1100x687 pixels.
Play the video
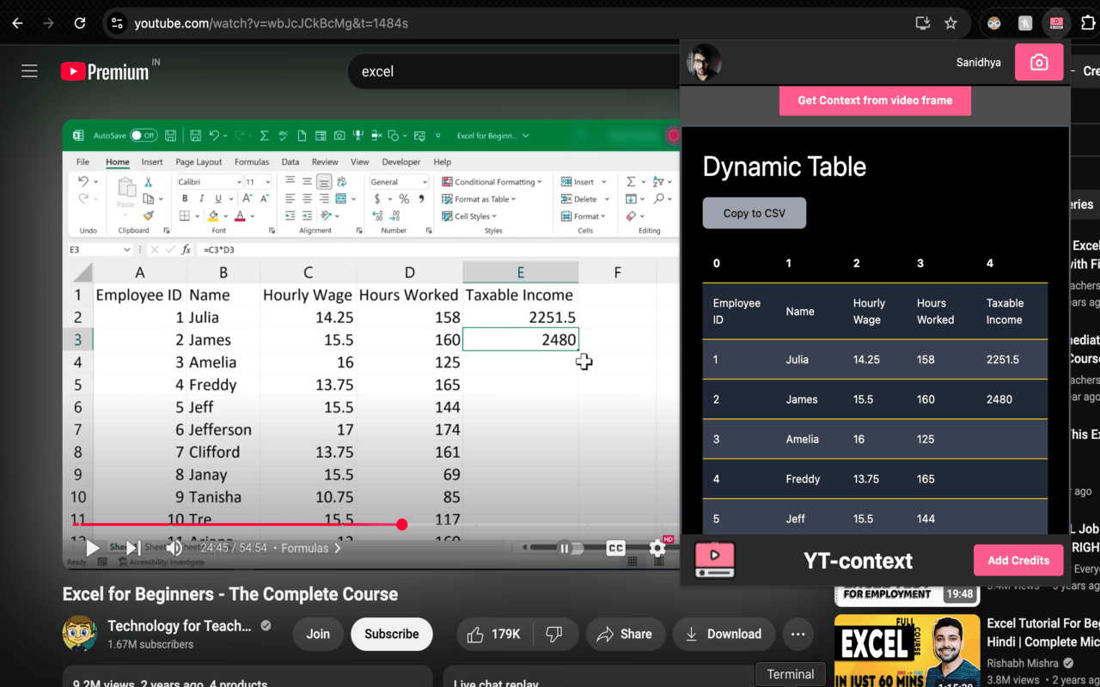[93, 548]
